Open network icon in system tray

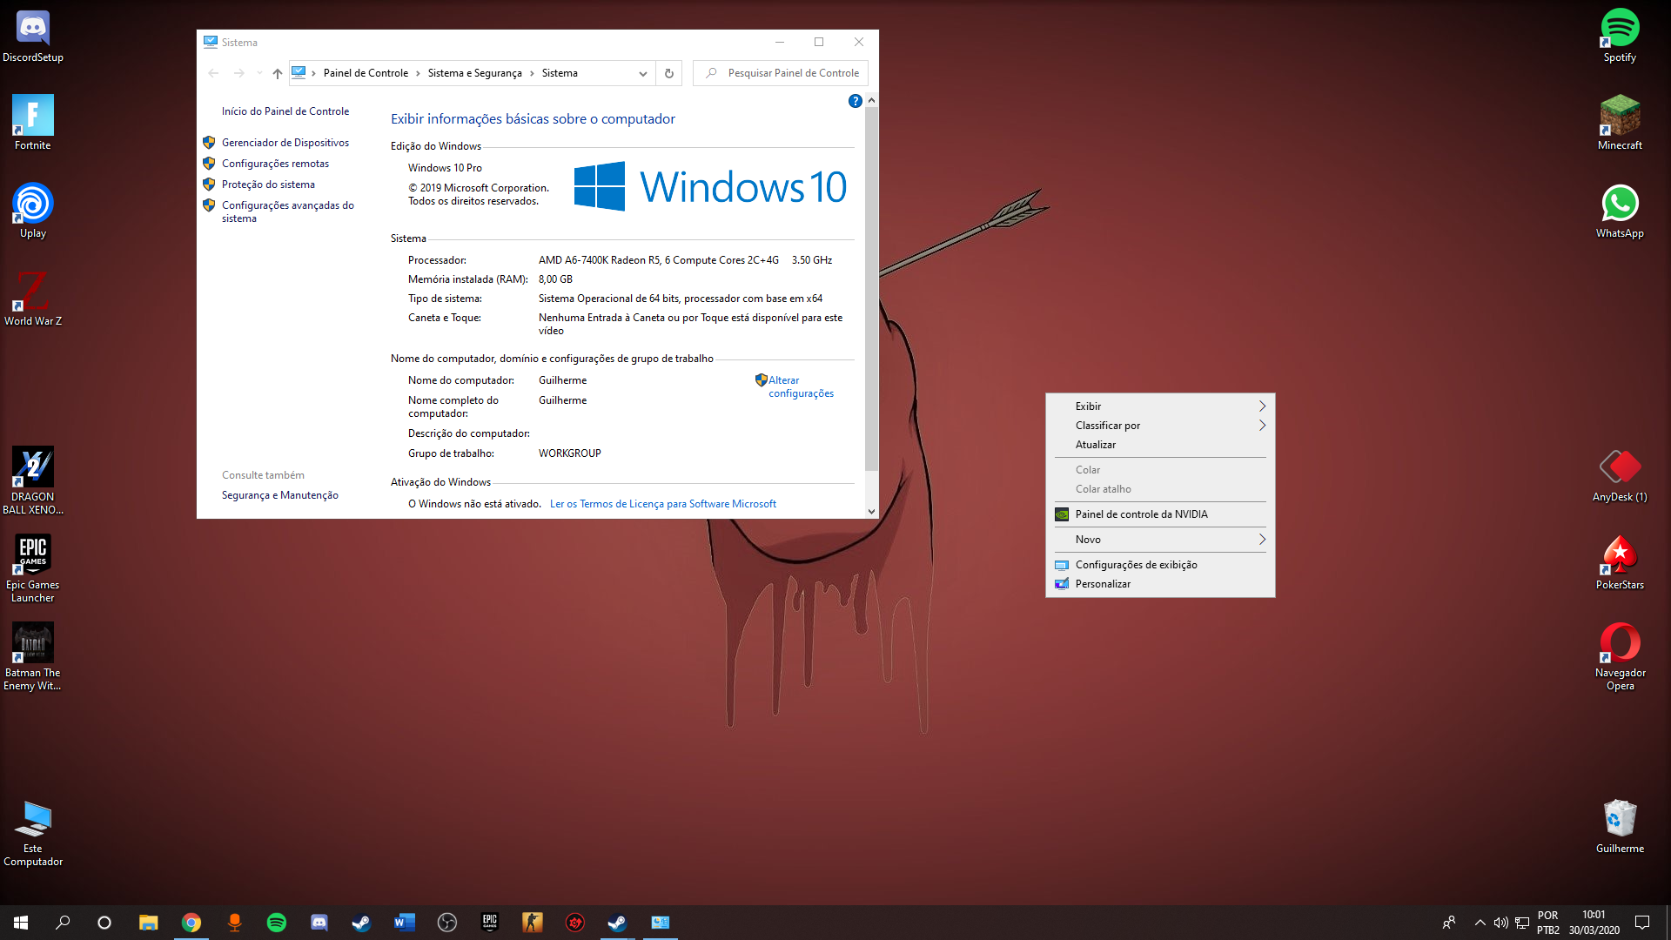1522,923
